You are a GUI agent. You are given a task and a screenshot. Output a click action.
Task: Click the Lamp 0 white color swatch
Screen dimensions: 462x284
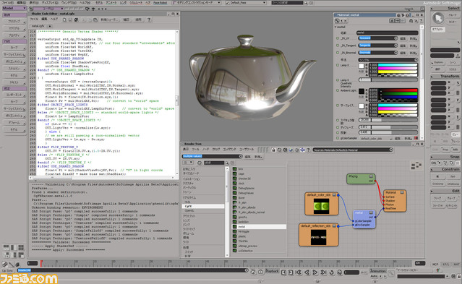(362, 66)
